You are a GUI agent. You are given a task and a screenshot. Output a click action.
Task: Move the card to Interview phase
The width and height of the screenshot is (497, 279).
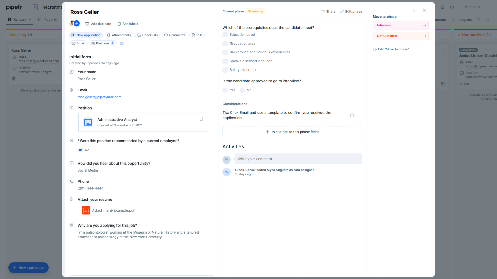(400, 25)
